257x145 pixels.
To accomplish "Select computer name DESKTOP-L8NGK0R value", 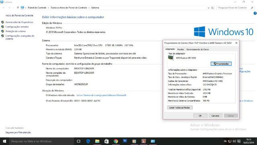I will point(84,68).
